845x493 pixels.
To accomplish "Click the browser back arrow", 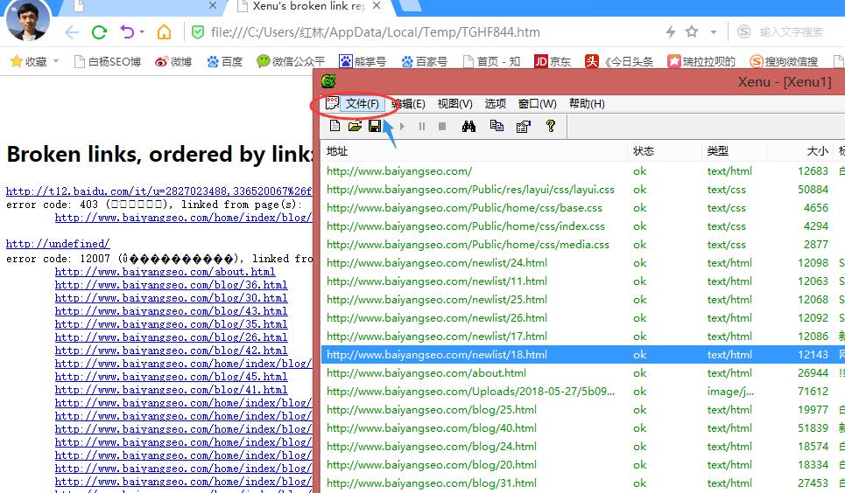I will [72, 32].
